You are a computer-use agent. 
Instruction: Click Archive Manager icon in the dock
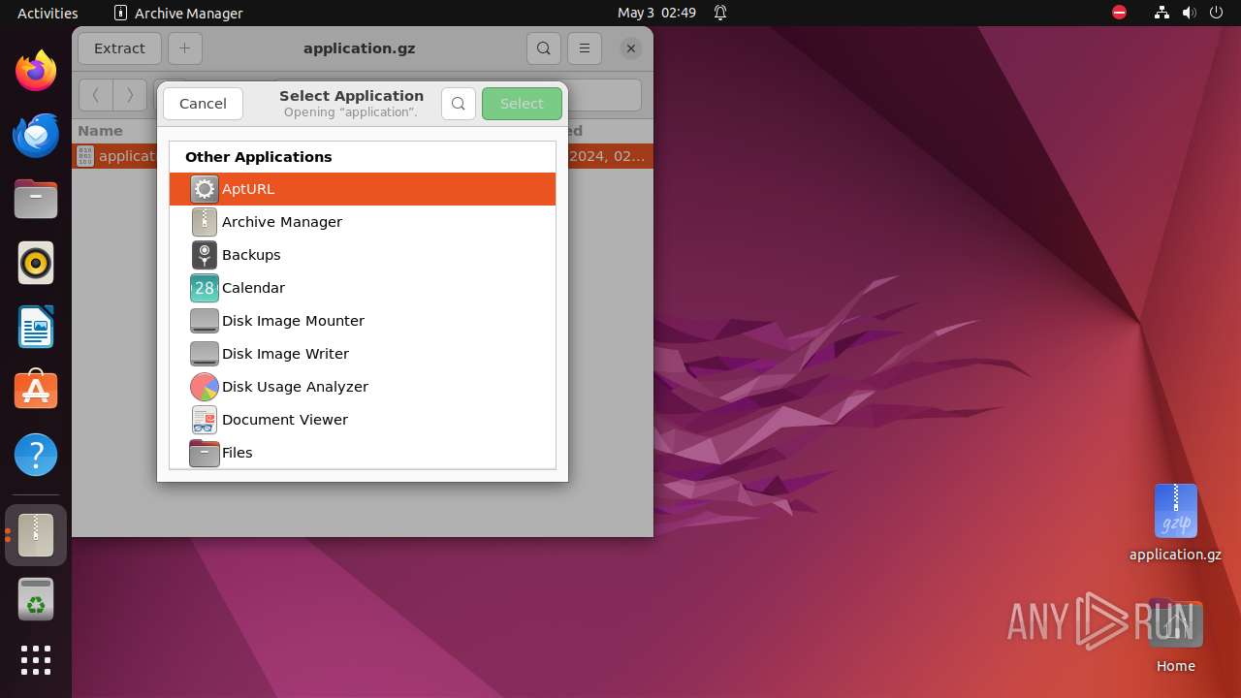click(36, 535)
